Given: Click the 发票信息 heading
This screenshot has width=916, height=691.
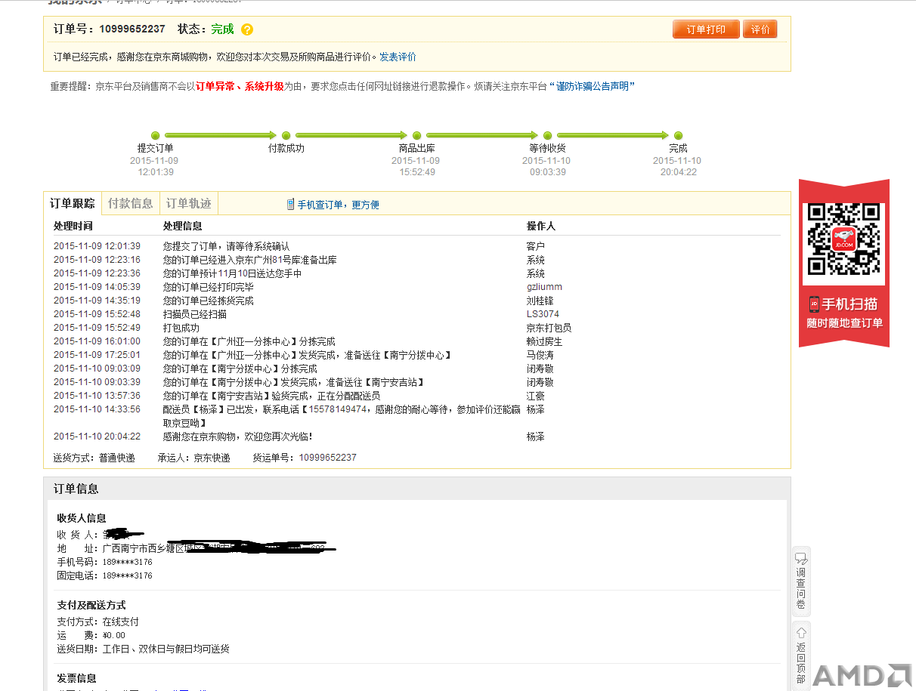Looking at the screenshot, I should point(76,678).
